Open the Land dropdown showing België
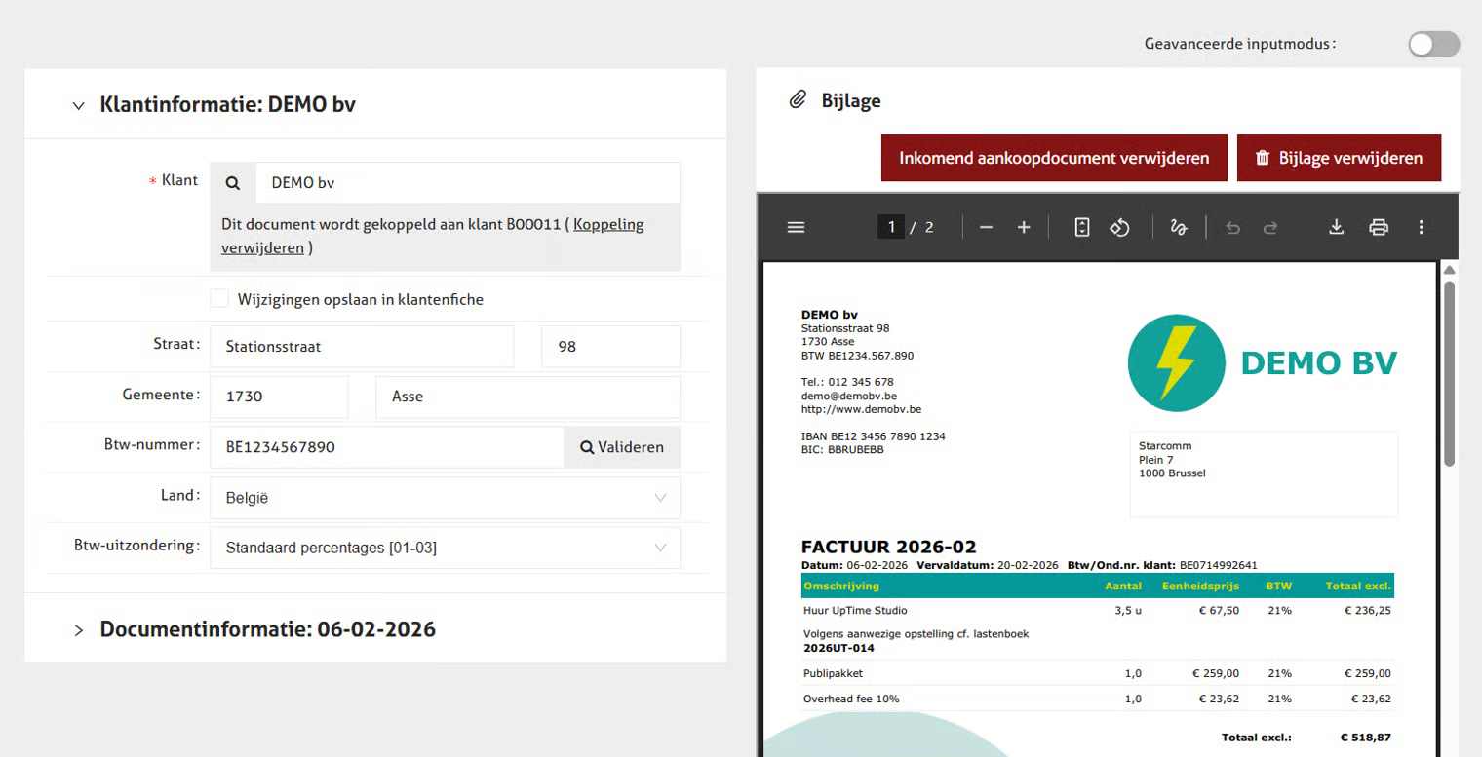 [445, 498]
